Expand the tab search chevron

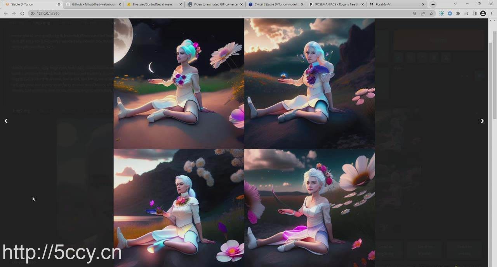pyautogui.click(x=455, y=4)
